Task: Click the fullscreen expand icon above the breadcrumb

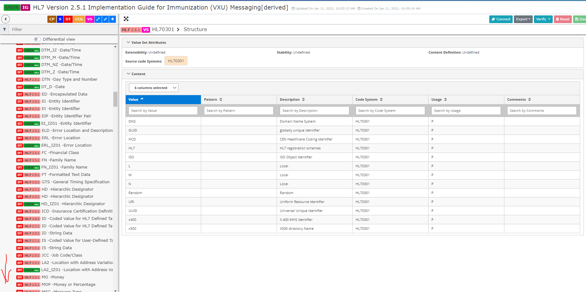Action: click(126, 19)
